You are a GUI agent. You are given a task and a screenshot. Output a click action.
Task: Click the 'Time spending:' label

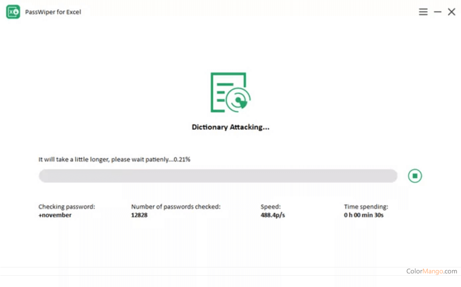pyautogui.click(x=366, y=207)
